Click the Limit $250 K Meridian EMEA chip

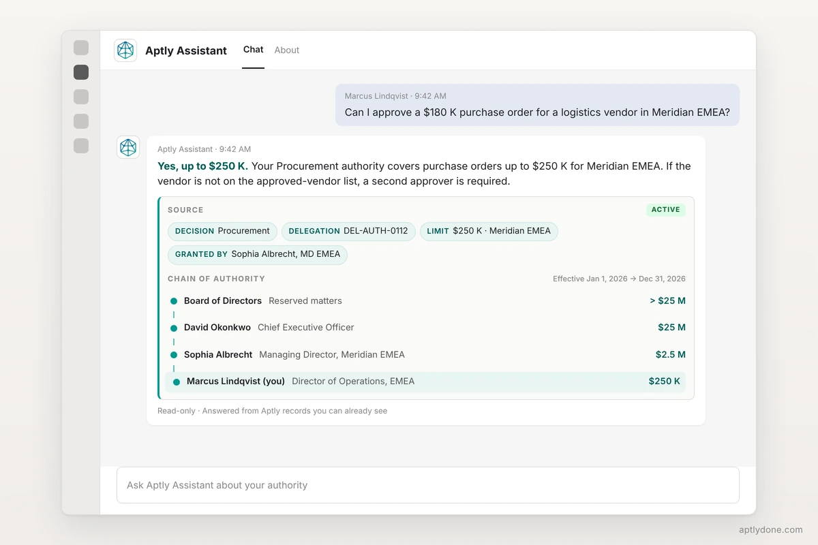click(489, 231)
